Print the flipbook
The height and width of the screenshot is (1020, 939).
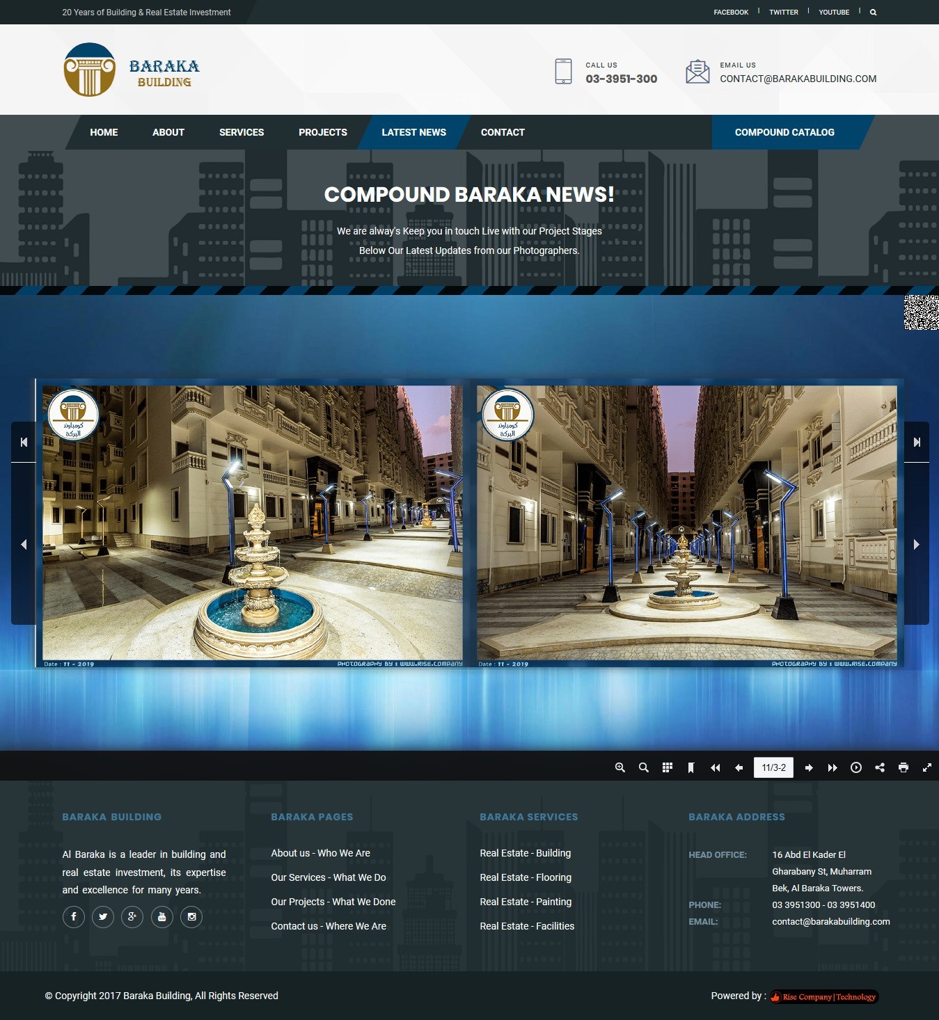click(904, 767)
